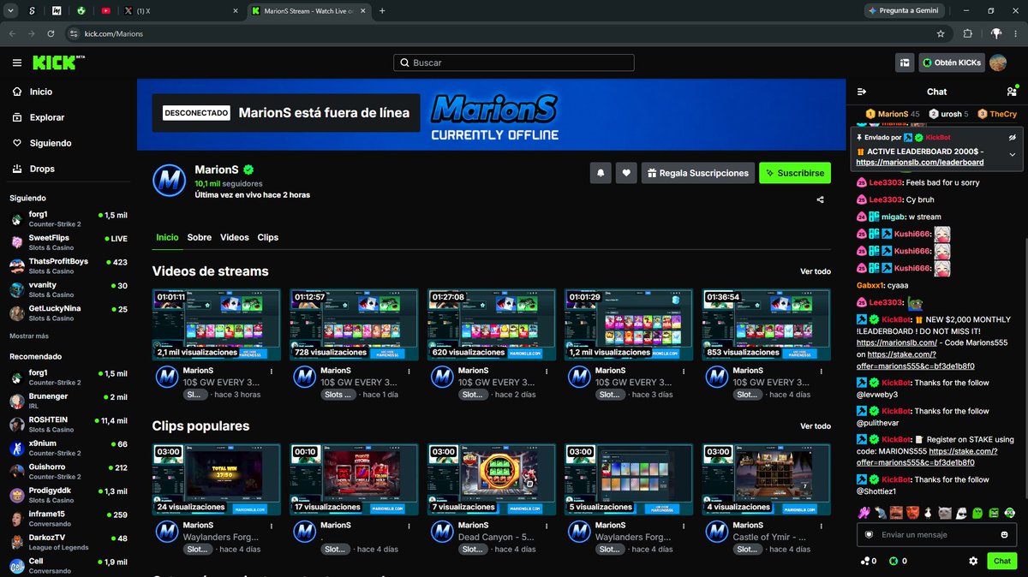Screen dimensions: 1028x577
Task: Open options for first stream video
Action: (272, 372)
